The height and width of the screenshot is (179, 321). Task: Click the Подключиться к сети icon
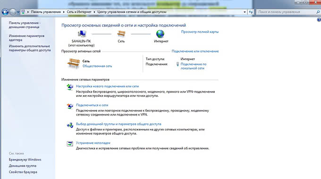click(70, 106)
